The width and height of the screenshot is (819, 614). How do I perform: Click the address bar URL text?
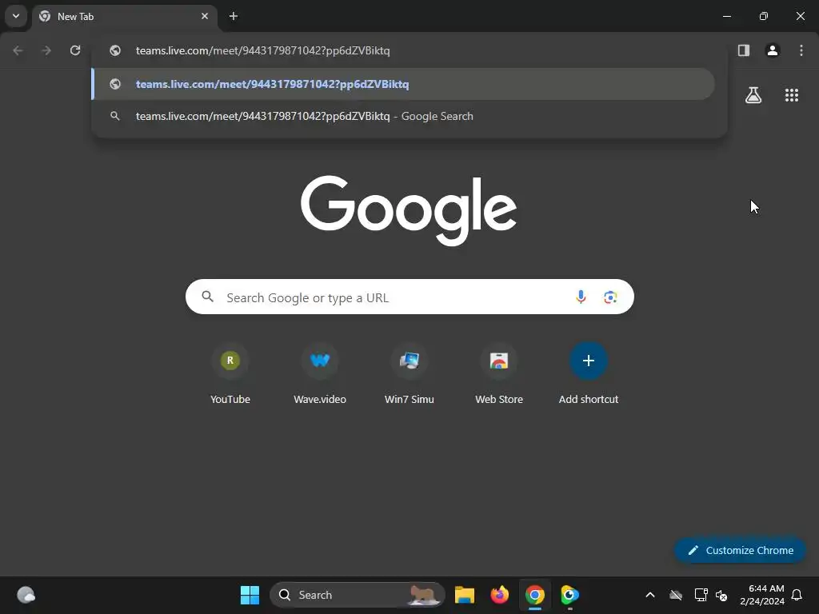262,50
